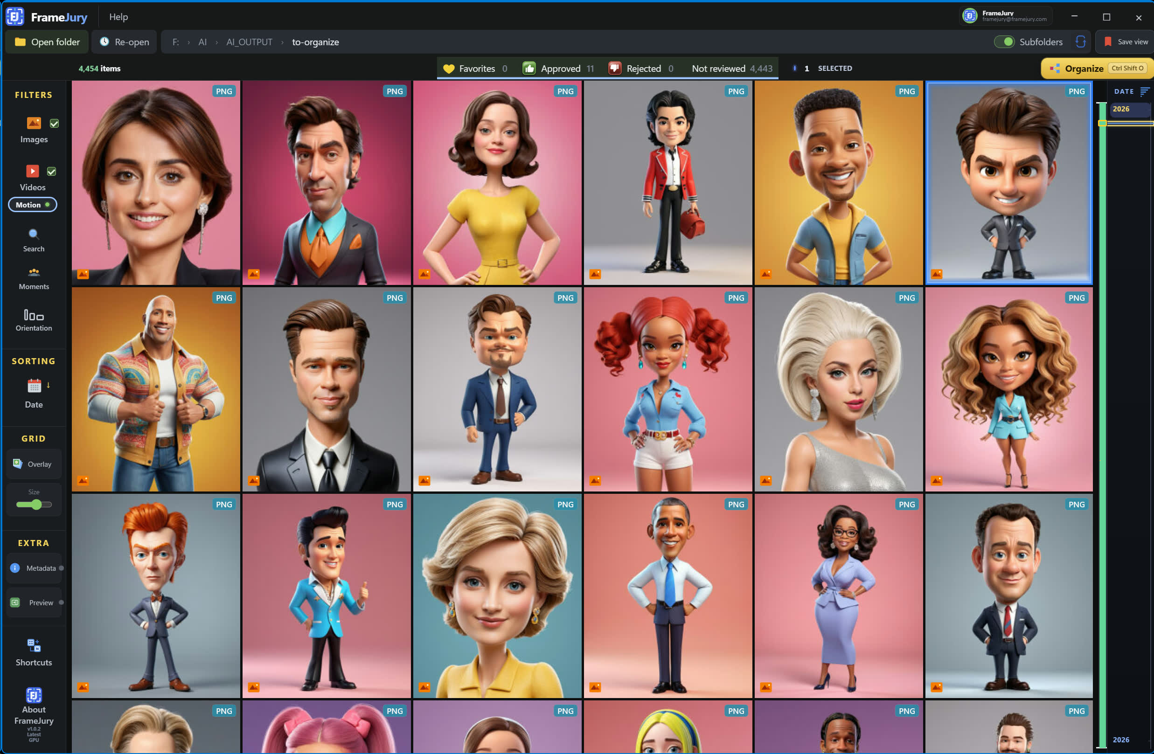The height and width of the screenshot is (754, 1154).
Task: Click PNG badge on blue-jacket thumbs-up thumbnail
Action: [395, 505]
